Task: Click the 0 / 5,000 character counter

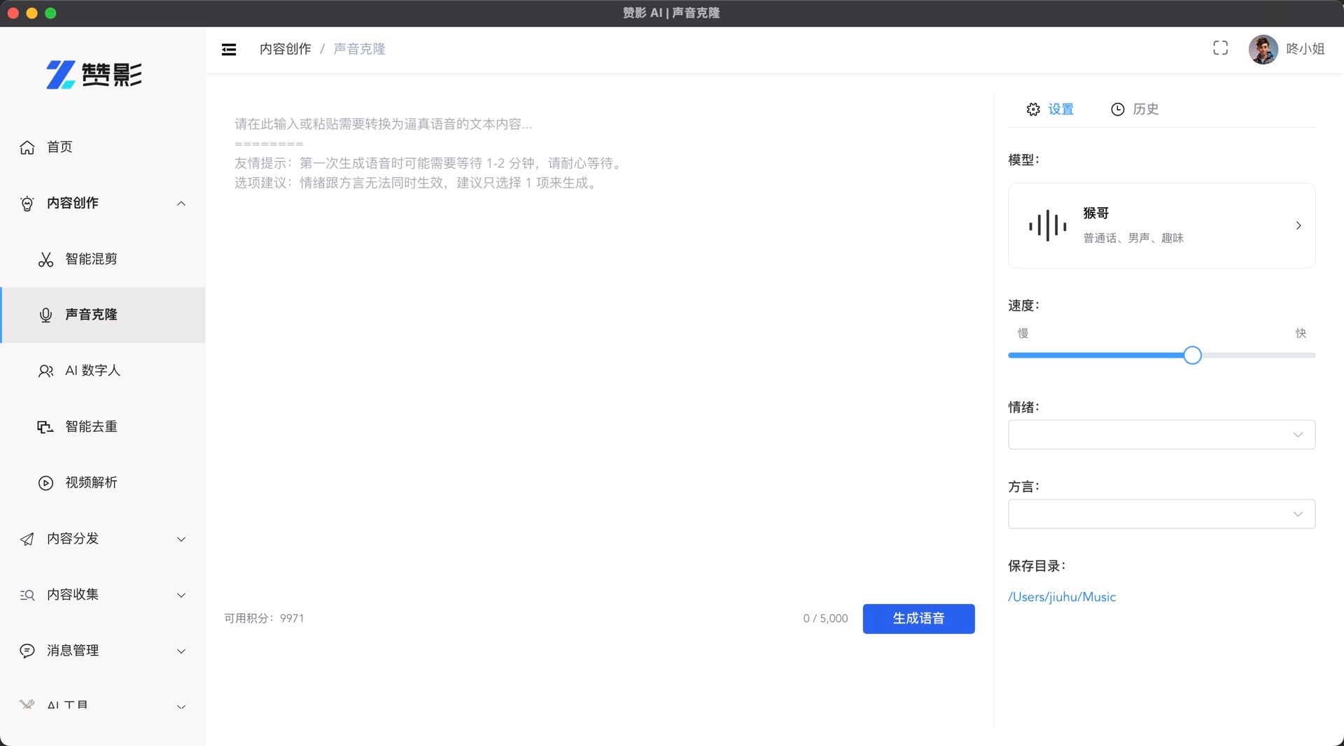Action: (825, 619)
